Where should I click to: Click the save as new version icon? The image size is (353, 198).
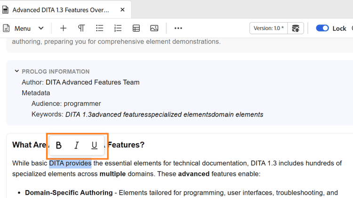pos(296,28)
